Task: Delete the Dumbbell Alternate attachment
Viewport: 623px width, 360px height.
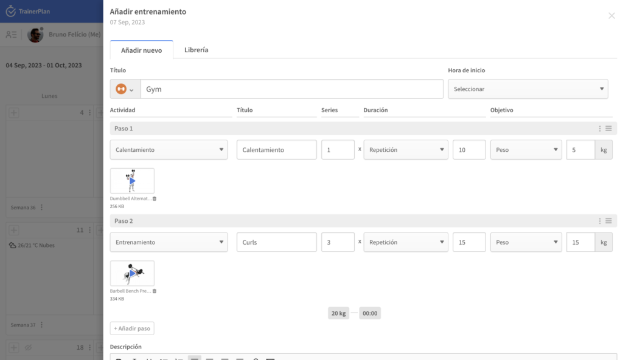Action: pos(155,199)
